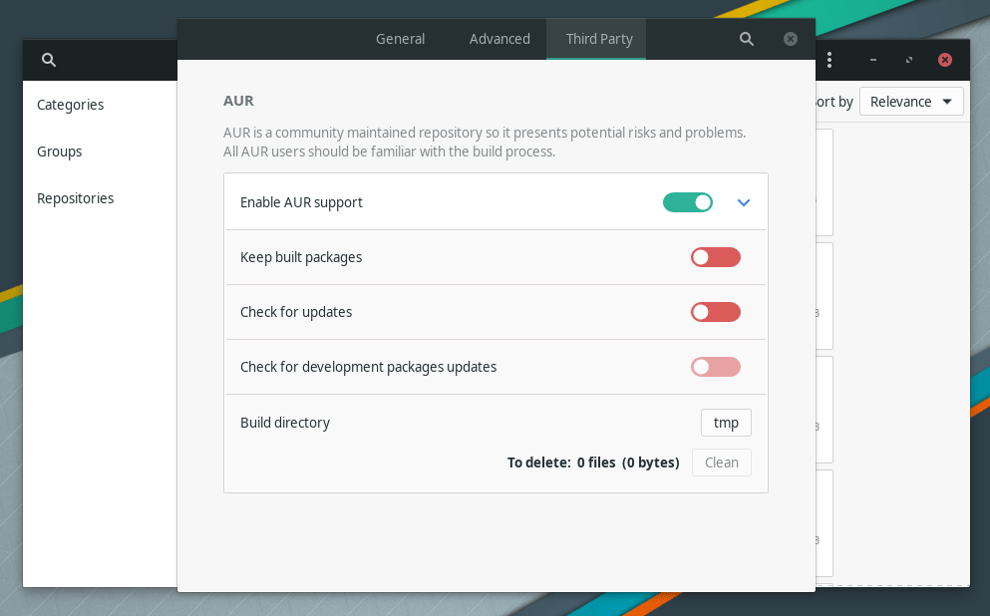Close the package manager main window
Viewport: 990px width, 616px height.
945,60
